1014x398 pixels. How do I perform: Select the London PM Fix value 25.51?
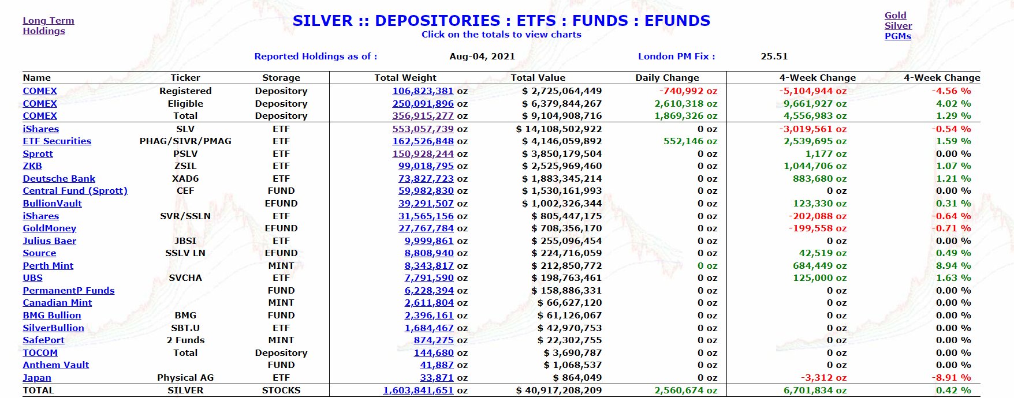774,57
